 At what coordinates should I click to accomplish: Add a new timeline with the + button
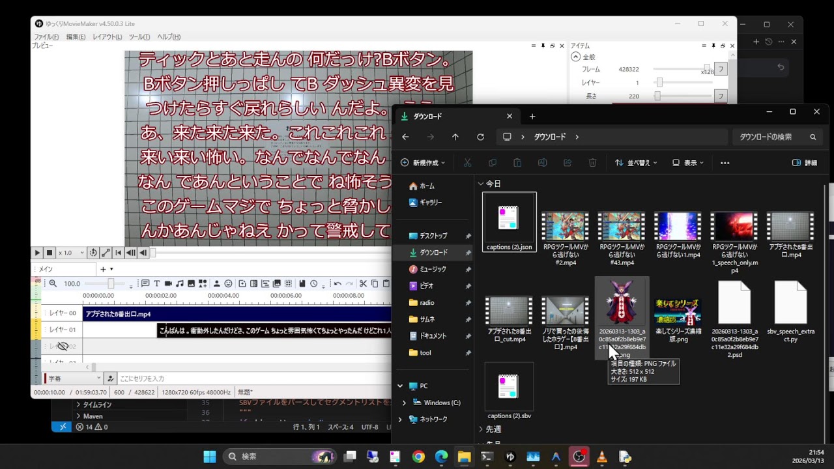(103, 269)
